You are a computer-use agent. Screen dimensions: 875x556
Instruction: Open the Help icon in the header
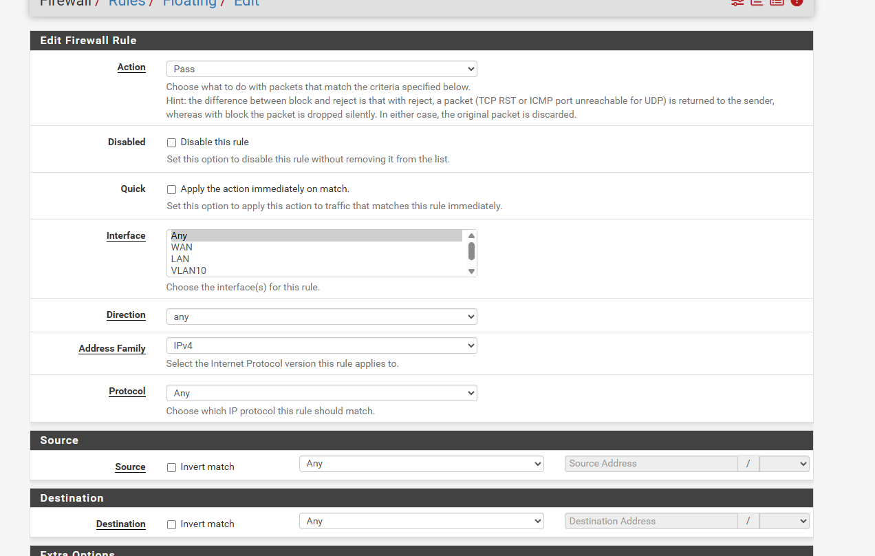(x=797, y=3)
